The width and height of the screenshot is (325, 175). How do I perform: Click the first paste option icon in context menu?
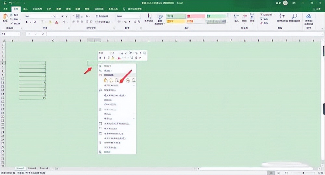tap(106, 80)
